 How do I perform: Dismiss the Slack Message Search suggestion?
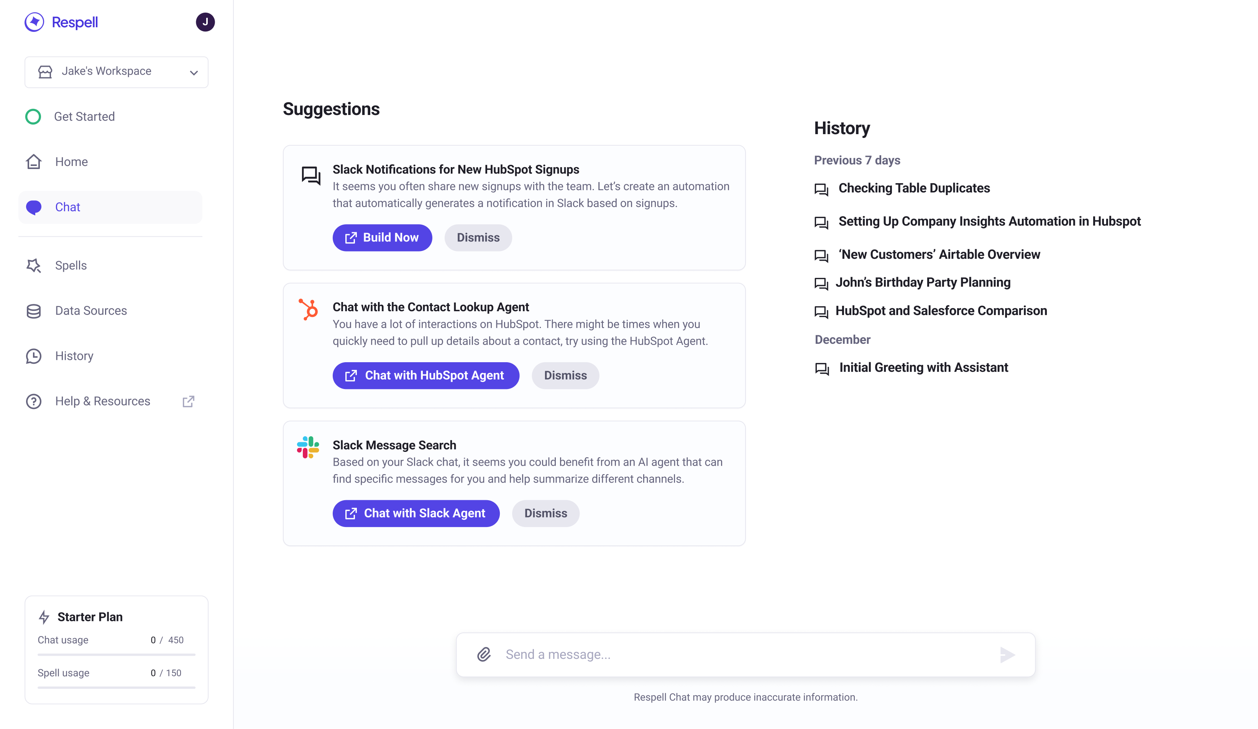coord(545,513)
